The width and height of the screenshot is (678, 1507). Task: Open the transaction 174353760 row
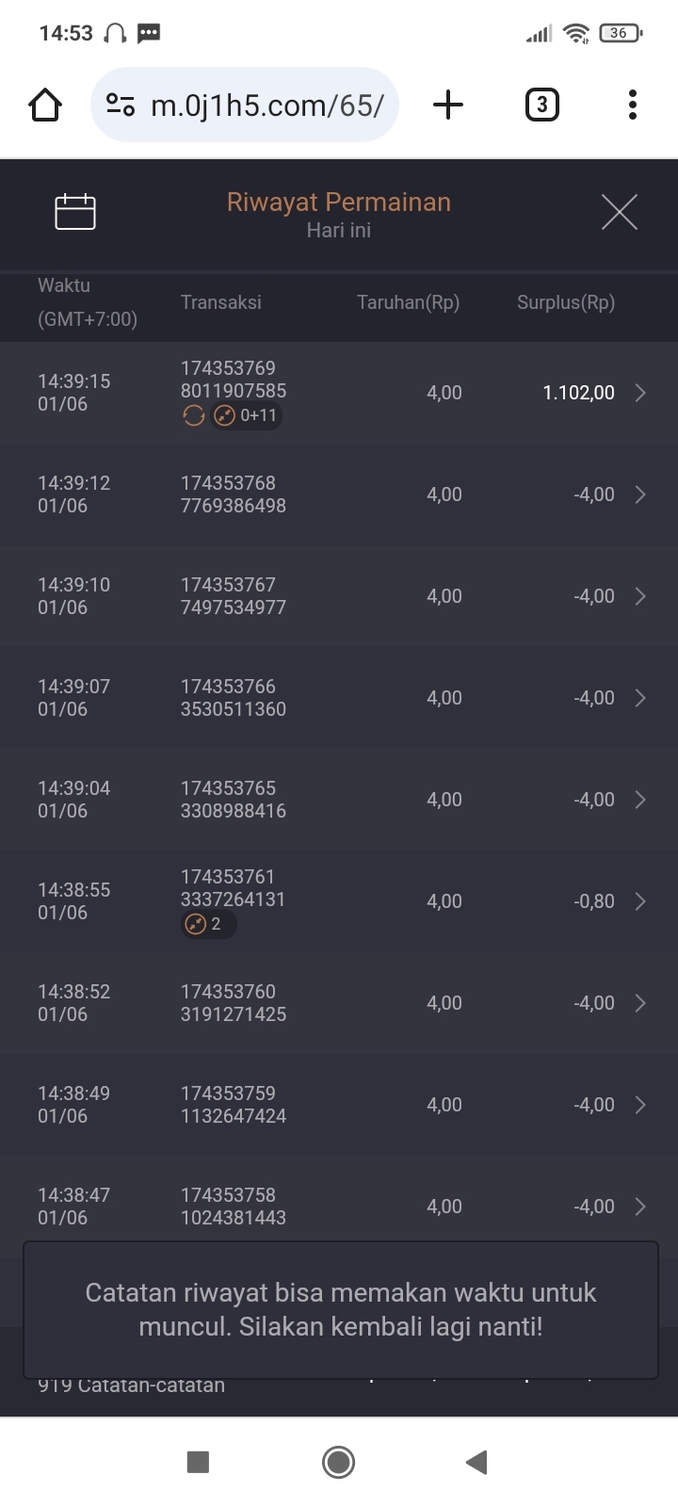234,1003
